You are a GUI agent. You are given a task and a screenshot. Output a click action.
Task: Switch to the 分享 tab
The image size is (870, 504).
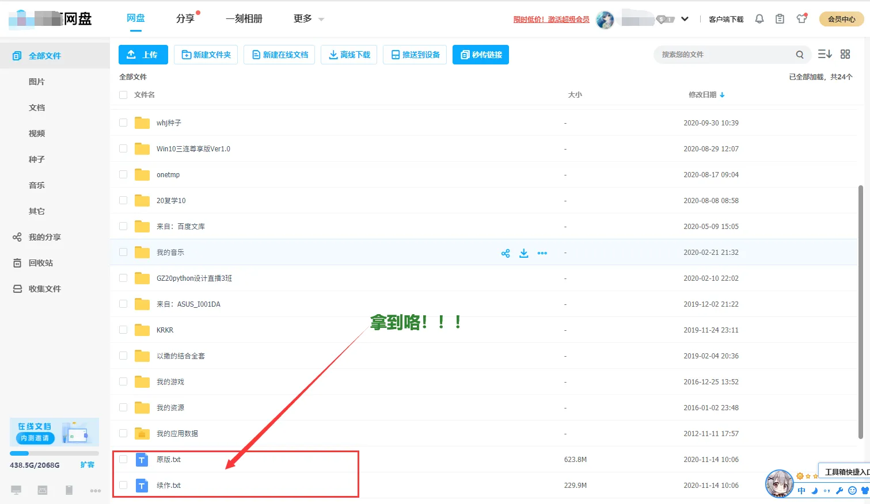[185, 19]
